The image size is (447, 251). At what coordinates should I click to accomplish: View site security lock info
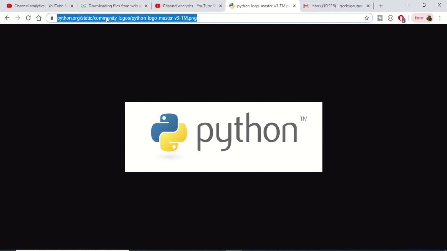click(x=52, y=18)
